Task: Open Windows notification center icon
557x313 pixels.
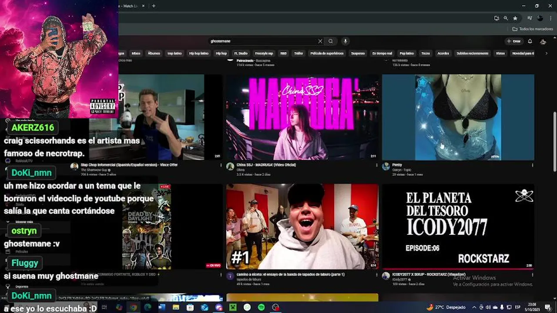Action: click(x=547, y=307)
